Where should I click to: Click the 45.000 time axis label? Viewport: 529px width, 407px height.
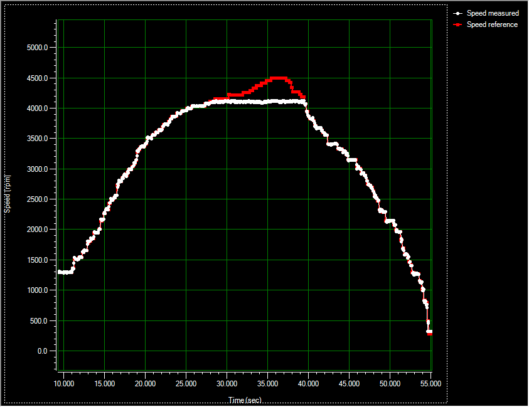point(349,384)
